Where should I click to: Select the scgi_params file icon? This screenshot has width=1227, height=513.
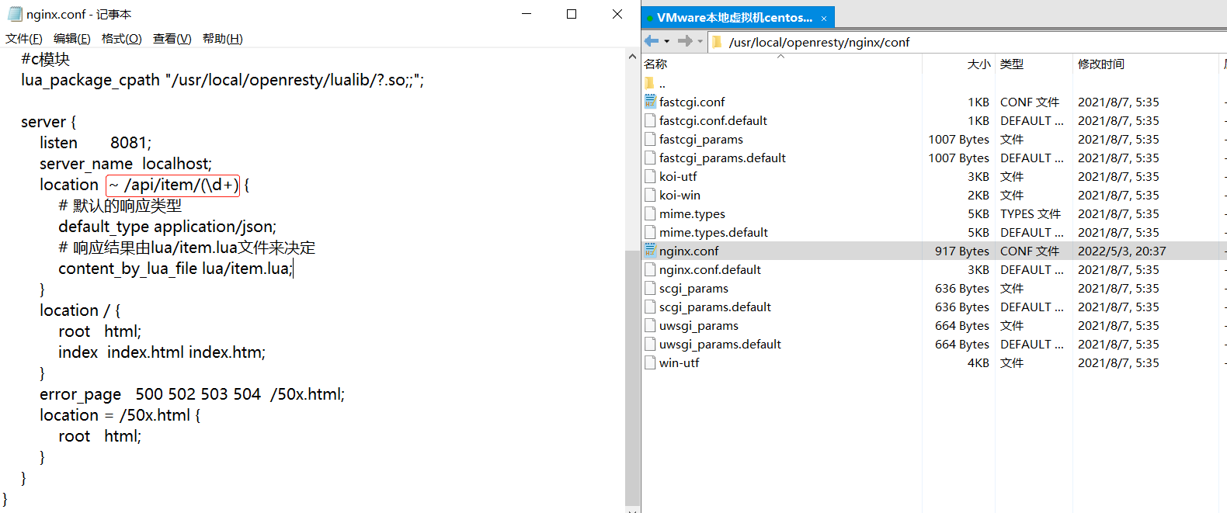650,288
